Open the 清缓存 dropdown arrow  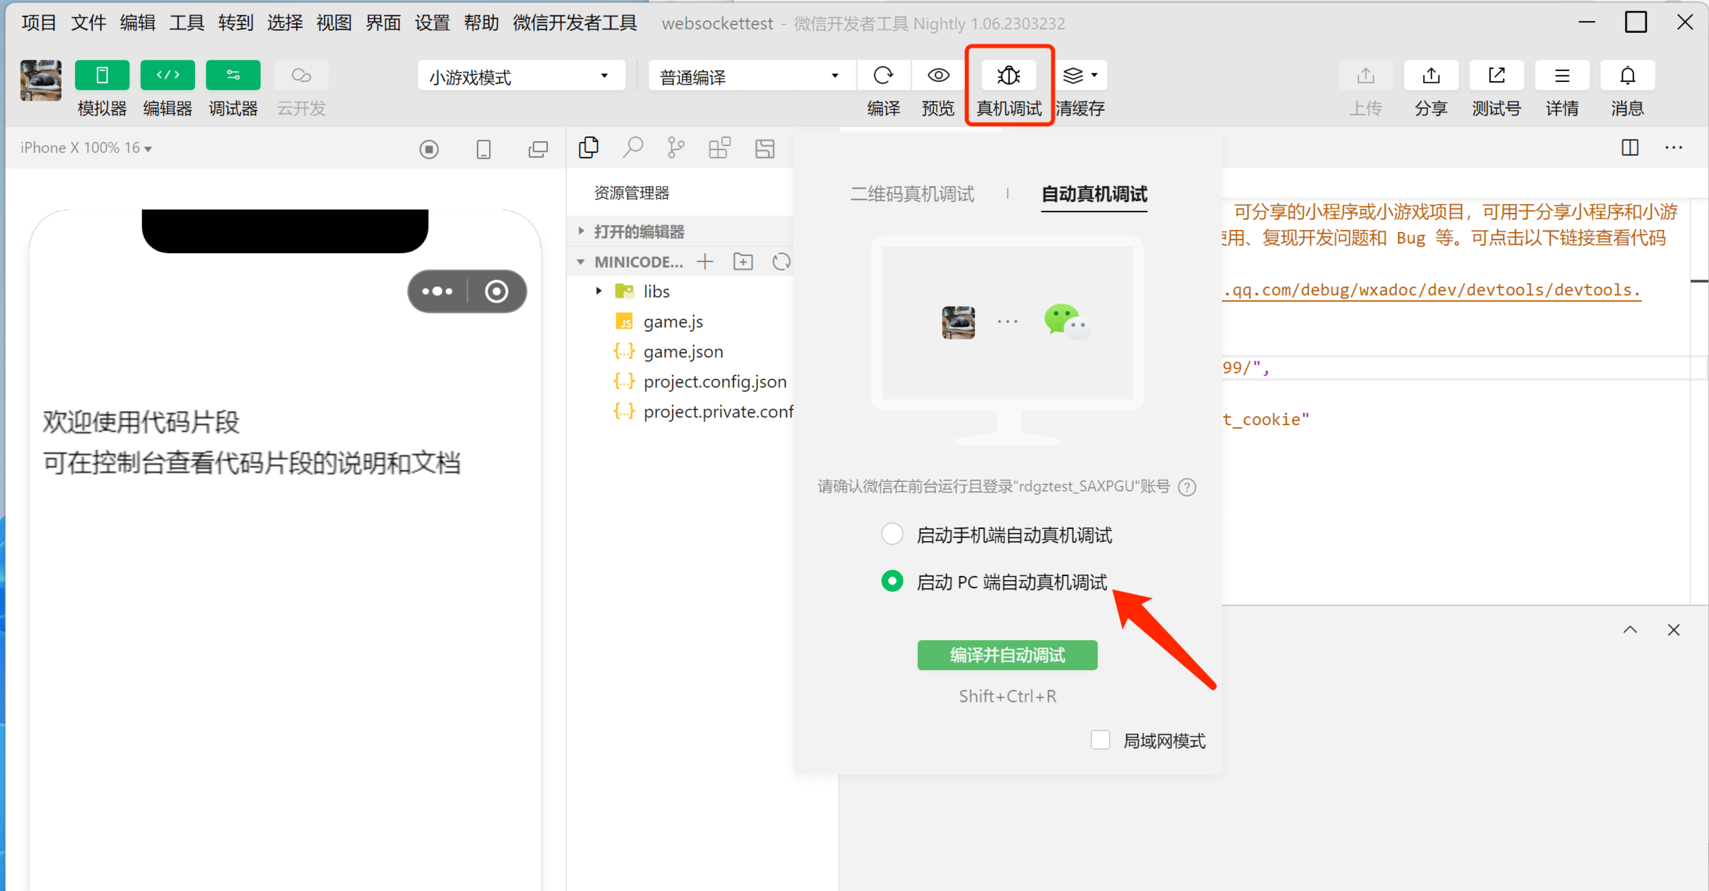coord(1095,75)
